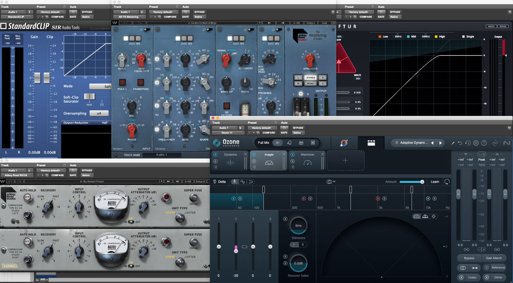Open Ozone settings gear icon
513x283 pixels.
(x=476, y=143)
